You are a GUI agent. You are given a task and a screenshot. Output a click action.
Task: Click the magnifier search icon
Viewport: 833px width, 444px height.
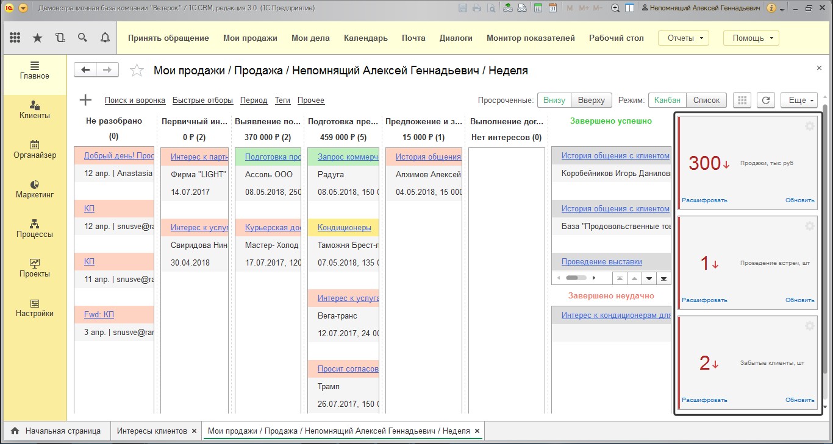(x=82, y=38)
